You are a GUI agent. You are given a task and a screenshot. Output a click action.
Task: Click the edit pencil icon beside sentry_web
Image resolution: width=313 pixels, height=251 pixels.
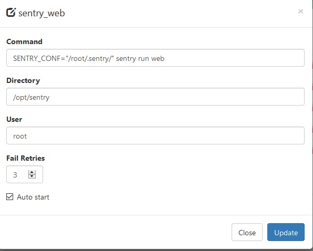coord(11,13)
